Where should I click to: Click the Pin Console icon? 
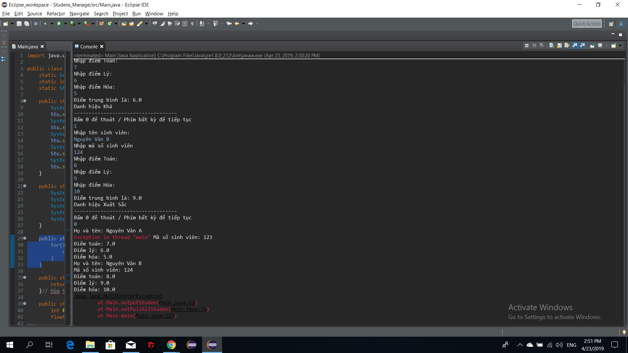pos(592,45)
